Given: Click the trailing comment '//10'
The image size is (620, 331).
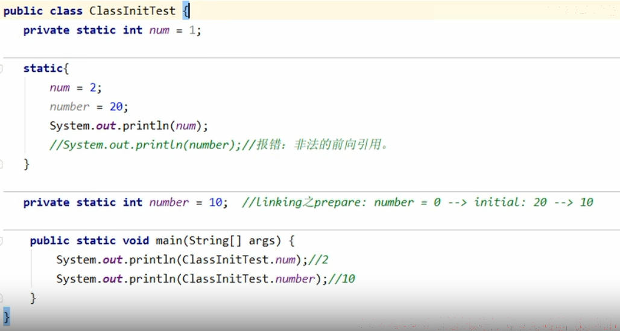Looking at the screenshot, I should click(341, 279).
